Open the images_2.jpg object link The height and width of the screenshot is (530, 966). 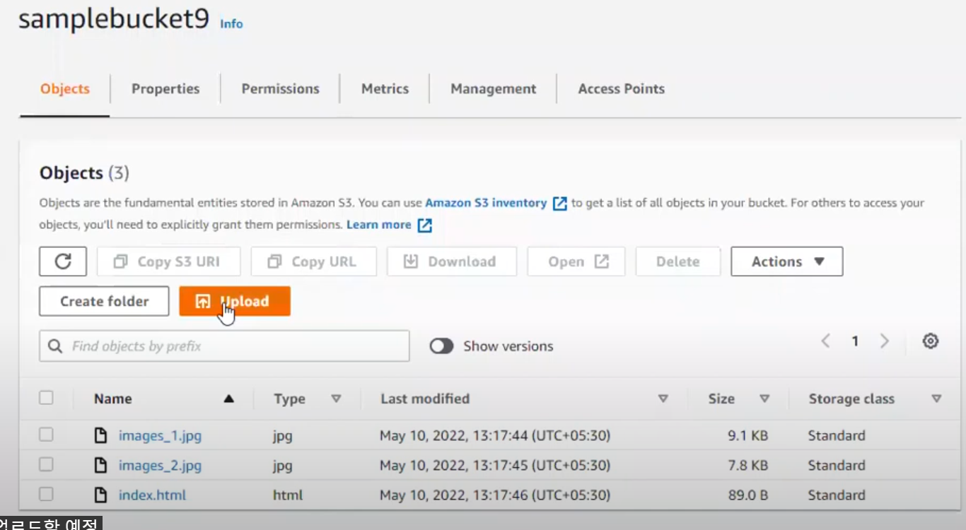click(160, 466)
